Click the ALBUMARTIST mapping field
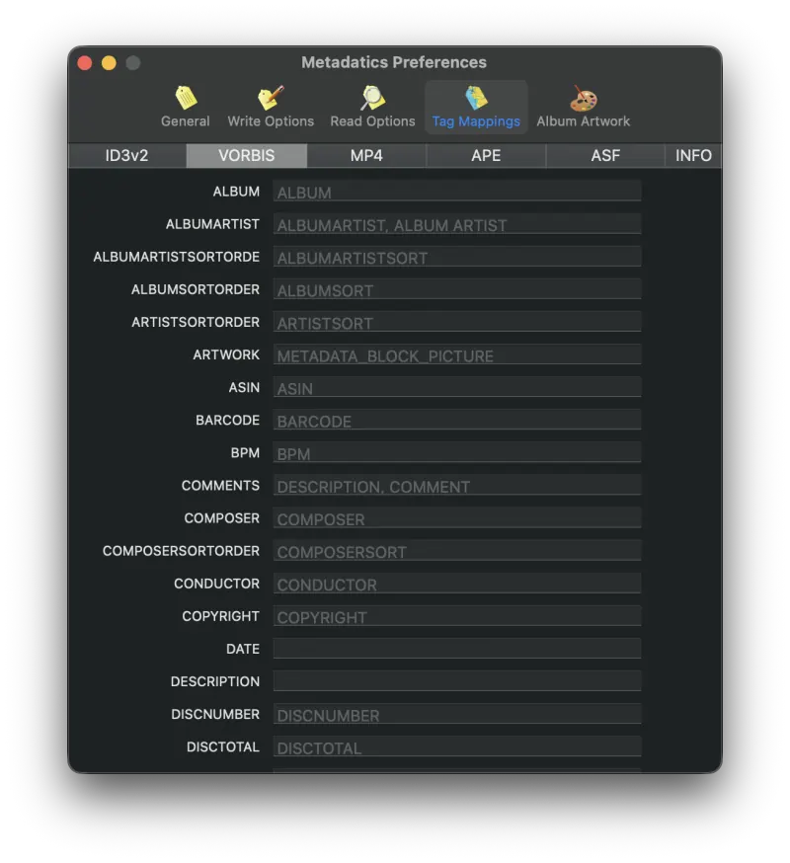This screenshot has width=790, height=863. coord(457,224)
